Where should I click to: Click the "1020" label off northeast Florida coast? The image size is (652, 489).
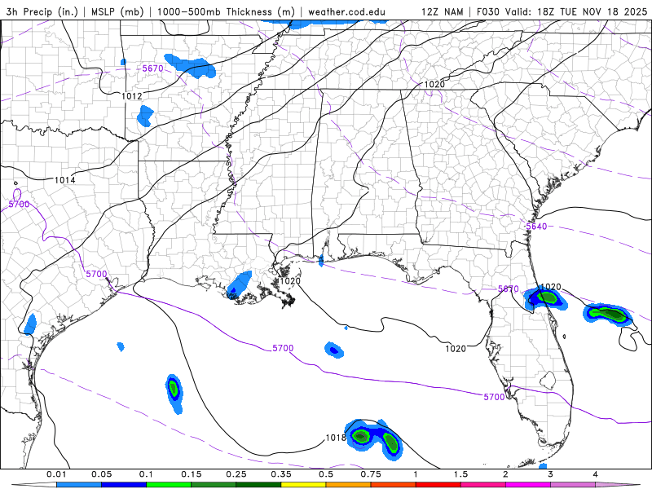pos(551,287)
